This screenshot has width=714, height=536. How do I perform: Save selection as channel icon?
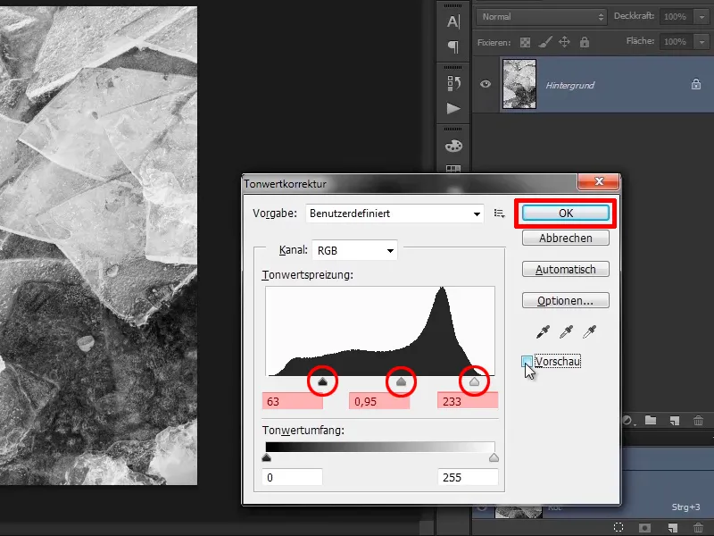click(644, 527)
